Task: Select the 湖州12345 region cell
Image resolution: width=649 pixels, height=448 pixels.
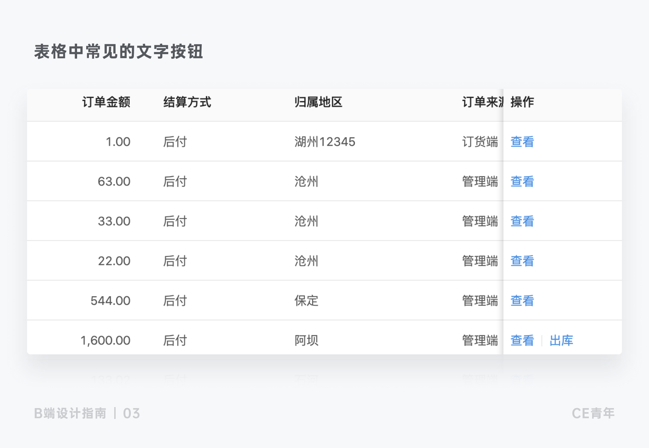Action: 324,142
